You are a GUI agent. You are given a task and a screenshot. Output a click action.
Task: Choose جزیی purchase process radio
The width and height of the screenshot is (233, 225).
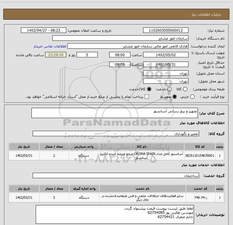click(x=192, y=97)
